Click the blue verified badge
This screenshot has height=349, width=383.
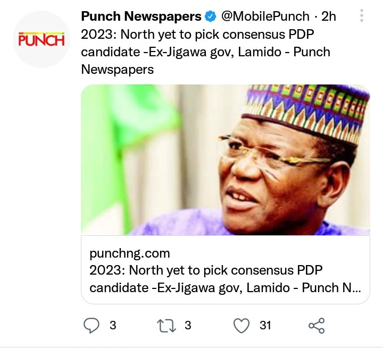pyautogui.click(x=211, y=16)
